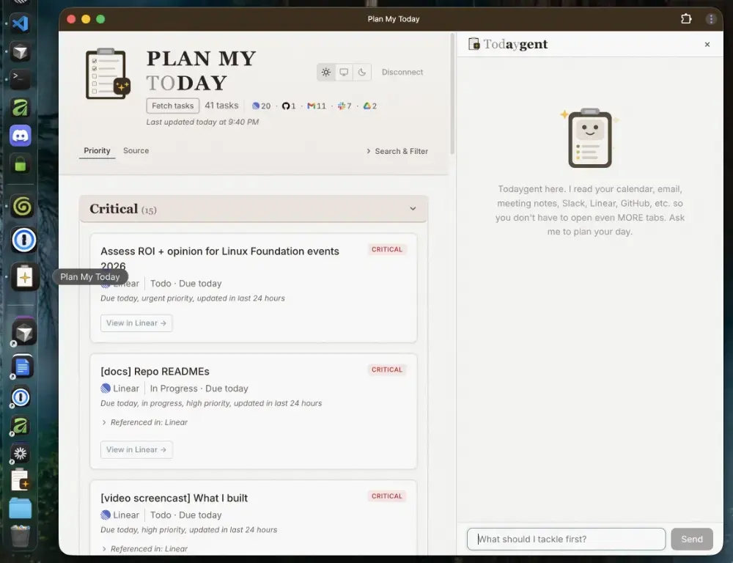
Task: Select system theme with the monitor toggle
Action: click(344, 72)
